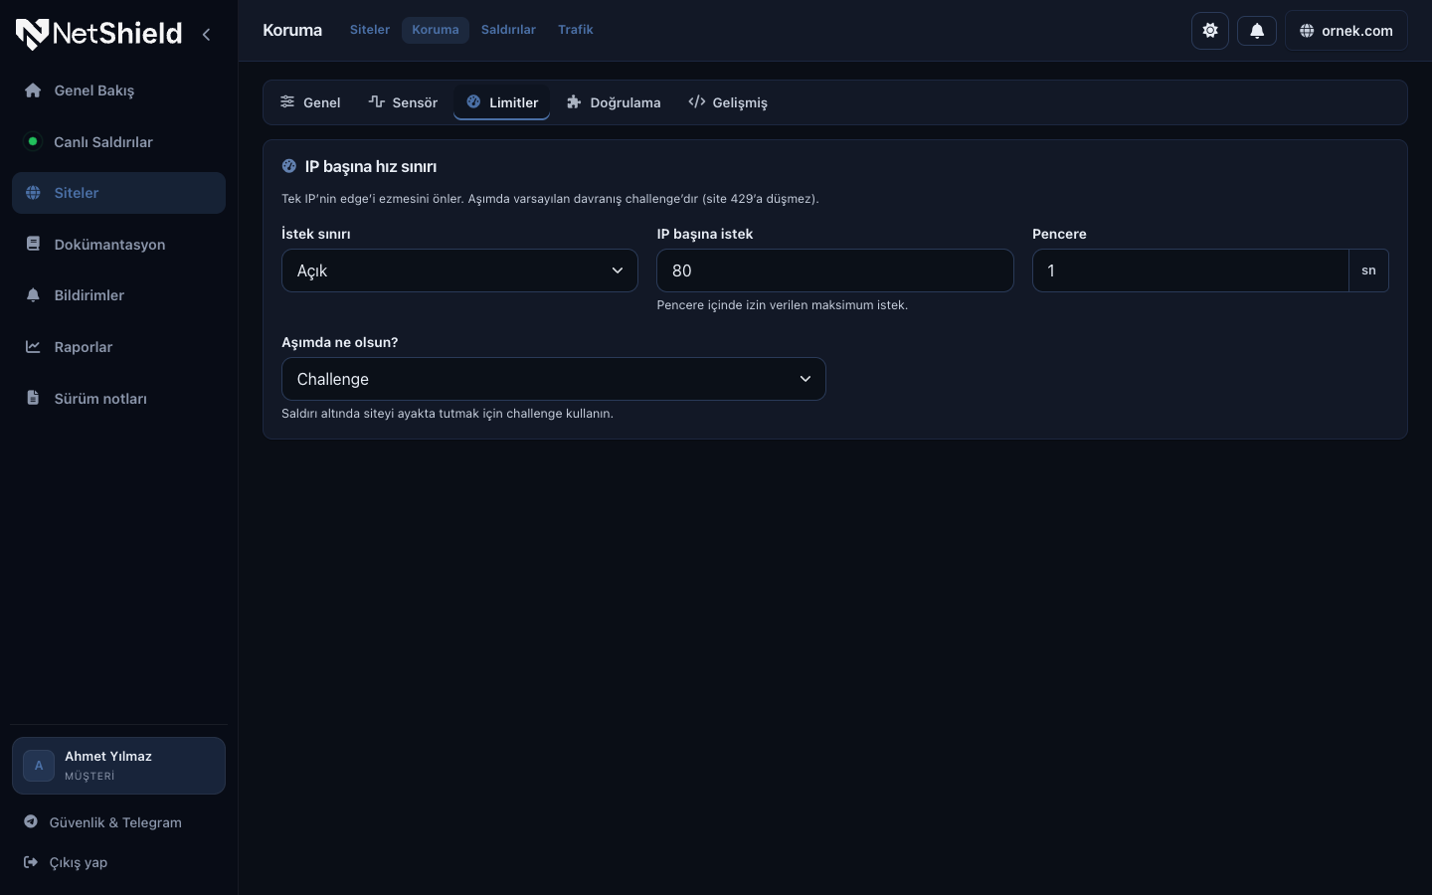Click the puzzle icon on the Doğrulama tab
This screenshot has width=1432, height=895.
[x=574, y=101]
